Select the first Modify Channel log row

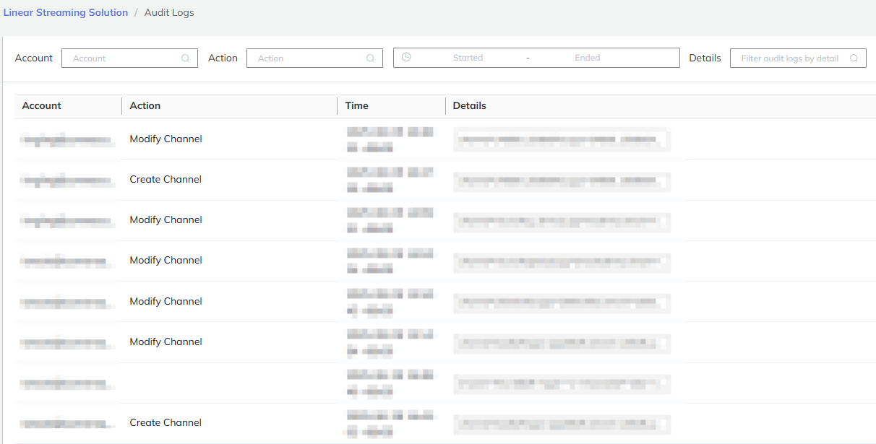[x=166, y=139]
